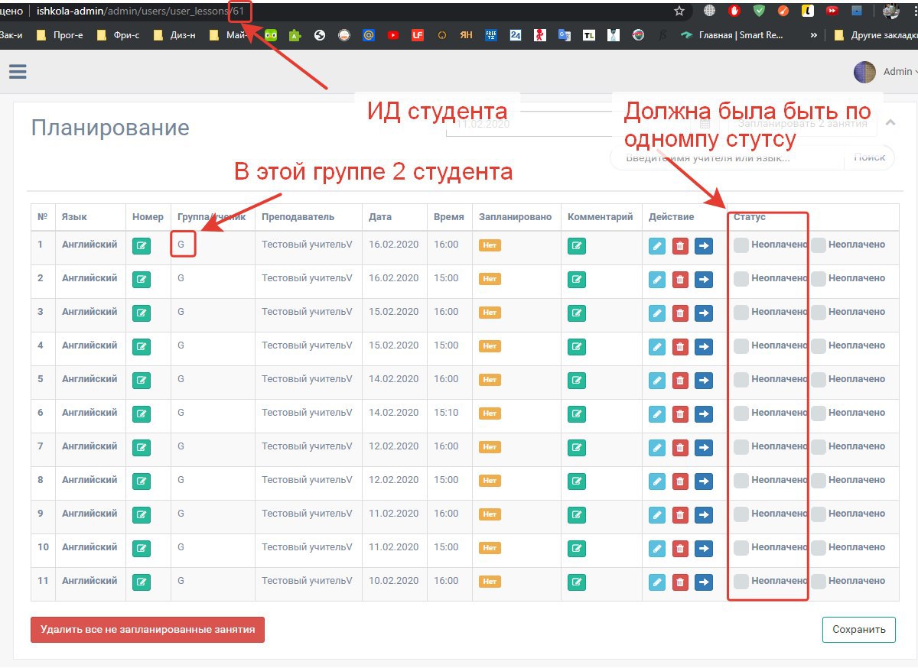Click the blue pencil edit action in row 4
The height and width of the screenshot is (668, 918).
[657, 347]
